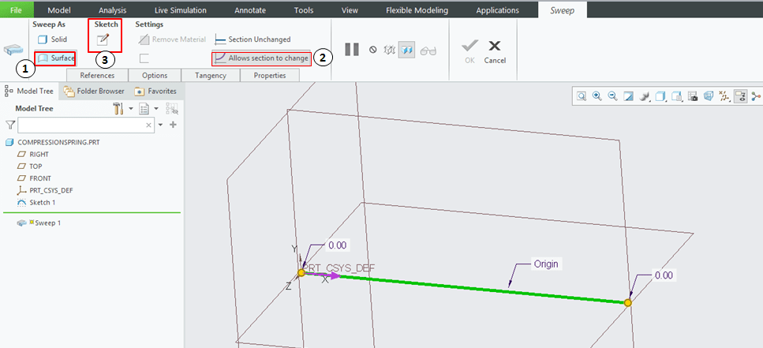Image resolution: width=763 pixels, height=348 pixels.
Task: Expand the search filter options arrow
Action: (161, 125)
